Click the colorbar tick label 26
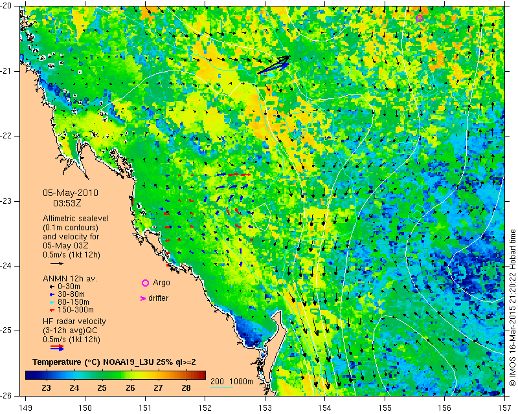518x414 pixels. 130,387
